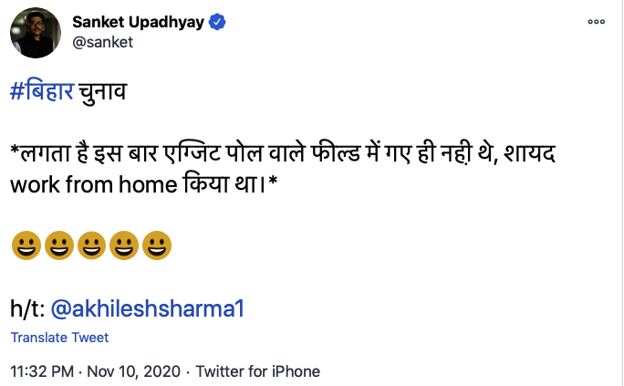The height and width of the screenshot is (386, 624).
Task: Click the last grinning emoji
Action: coord(157,245)
